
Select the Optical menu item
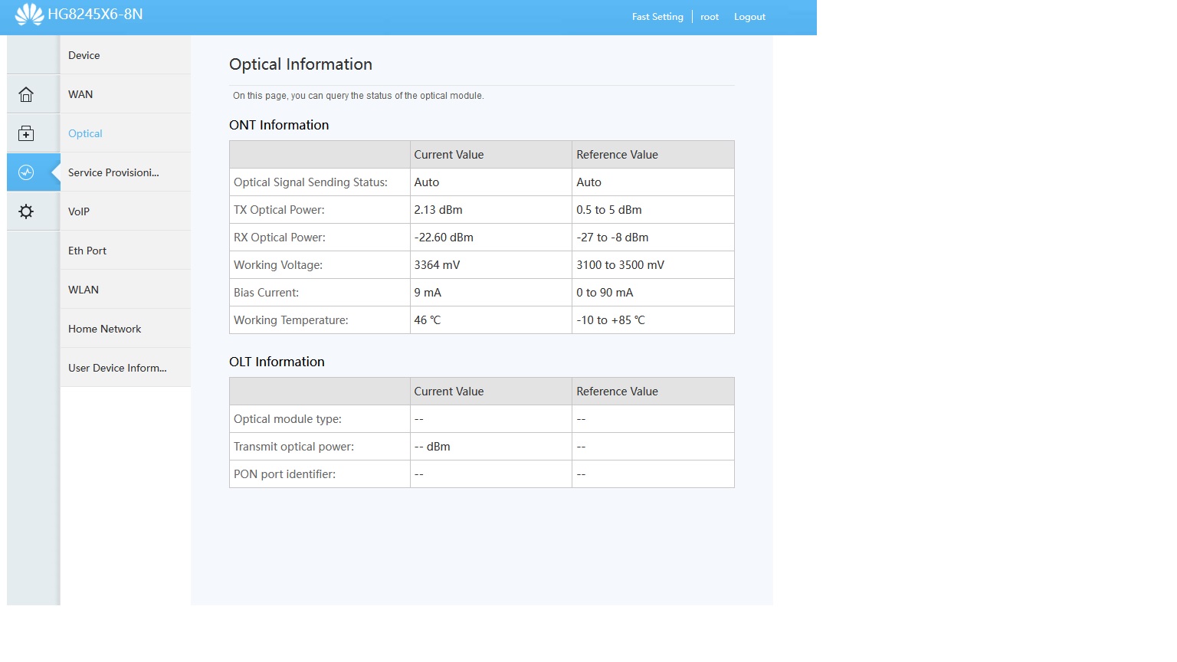[x=125, y=133]
